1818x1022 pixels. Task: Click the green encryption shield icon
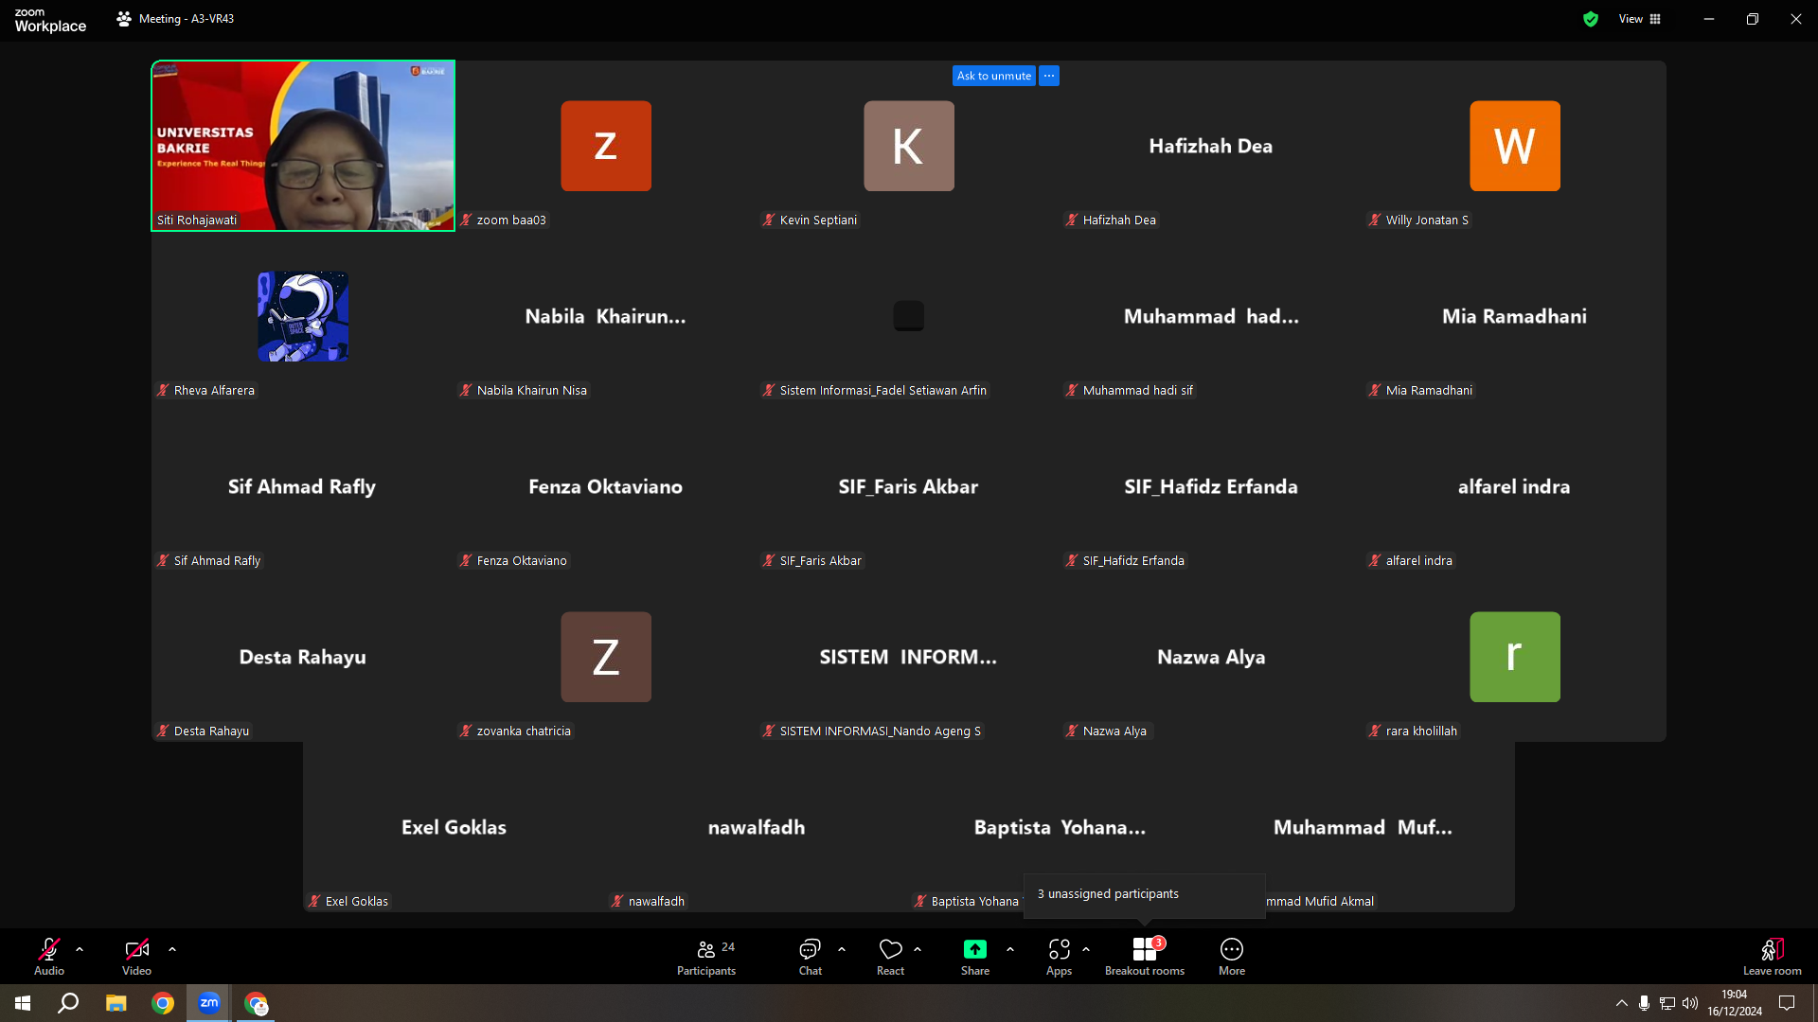(1591, 19)
